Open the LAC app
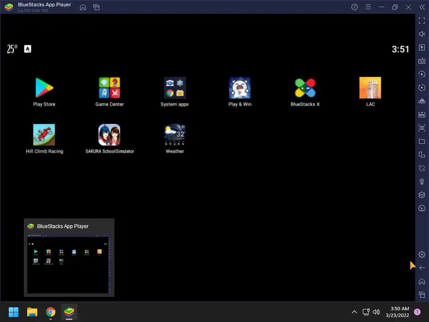This screenshot has height=322, width=429. [370, 88]
